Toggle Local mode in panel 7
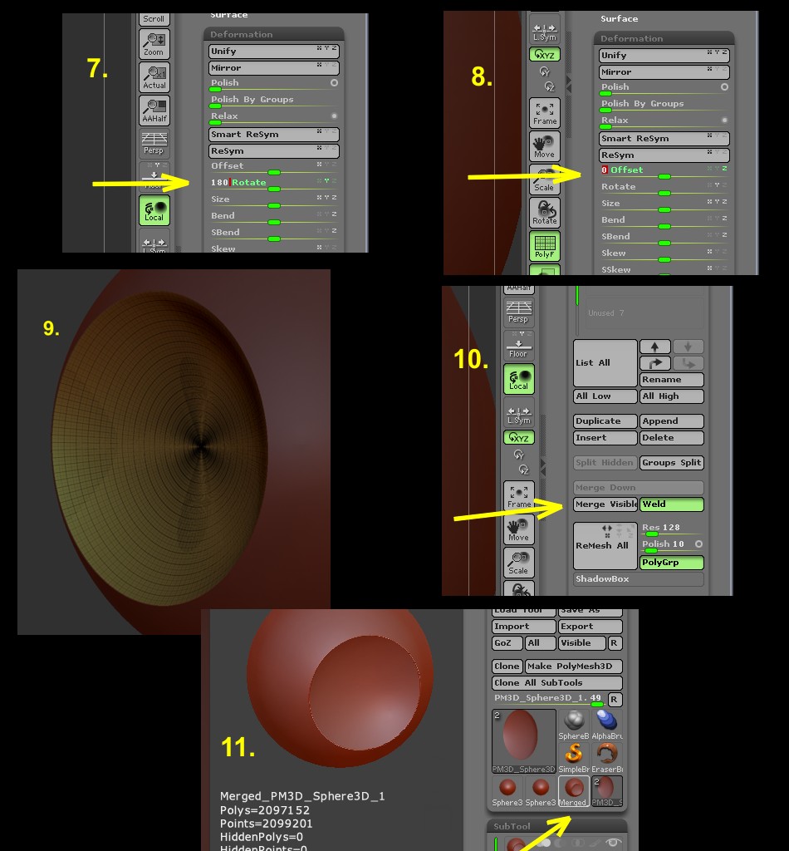 click(154, 210)
